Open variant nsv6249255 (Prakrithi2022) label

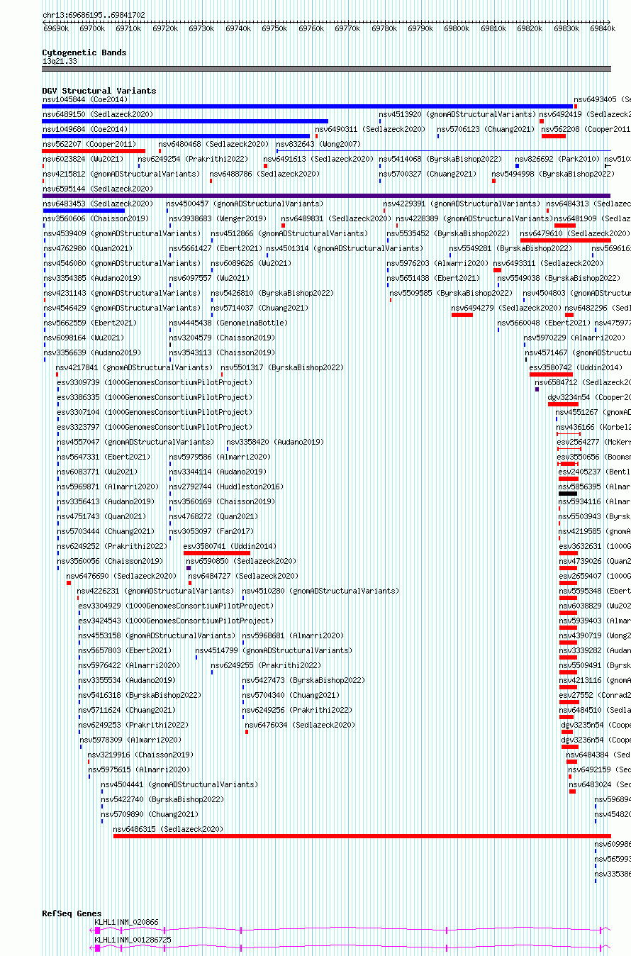tap(266, 665)
